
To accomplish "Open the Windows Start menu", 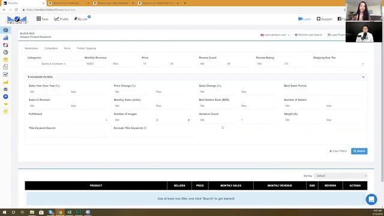I will pos(4,212).
